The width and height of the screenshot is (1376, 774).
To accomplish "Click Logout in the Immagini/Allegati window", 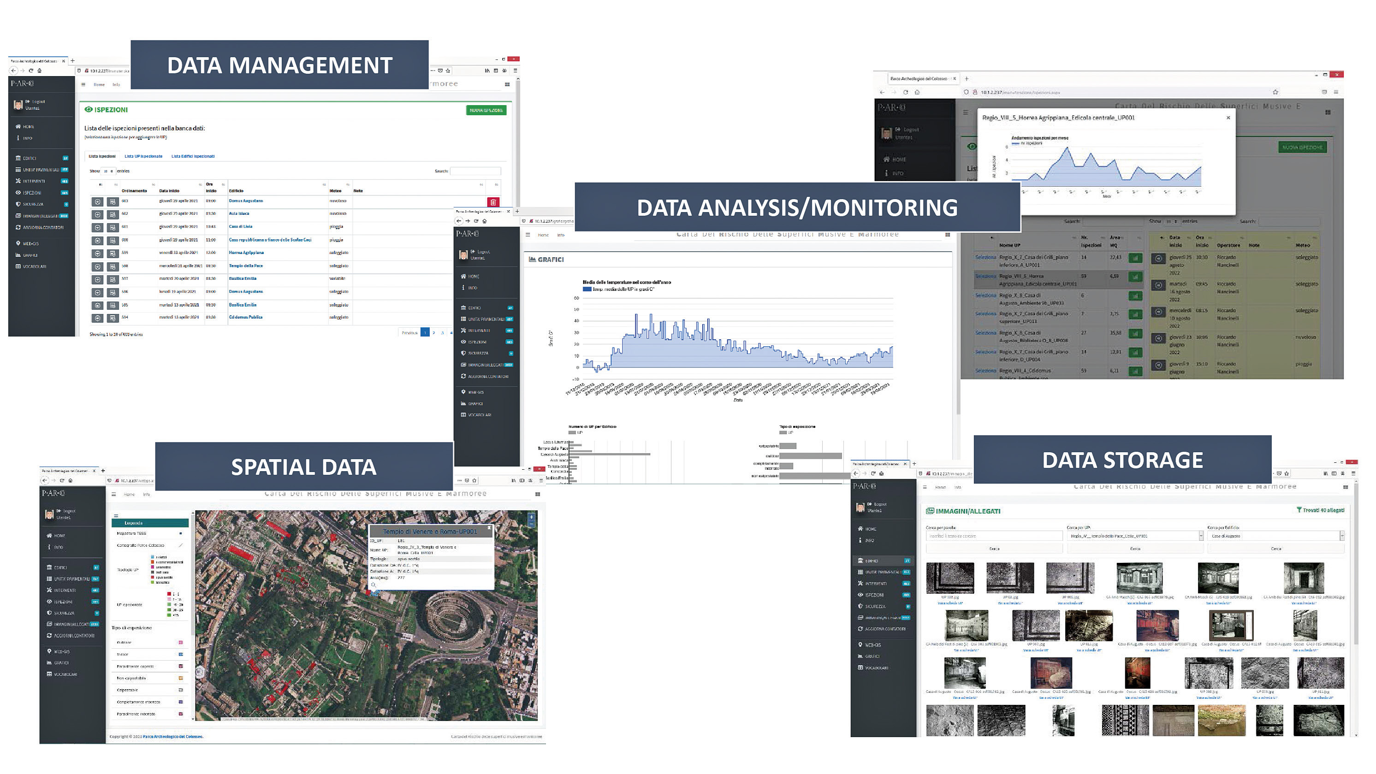I will [877, 504].
